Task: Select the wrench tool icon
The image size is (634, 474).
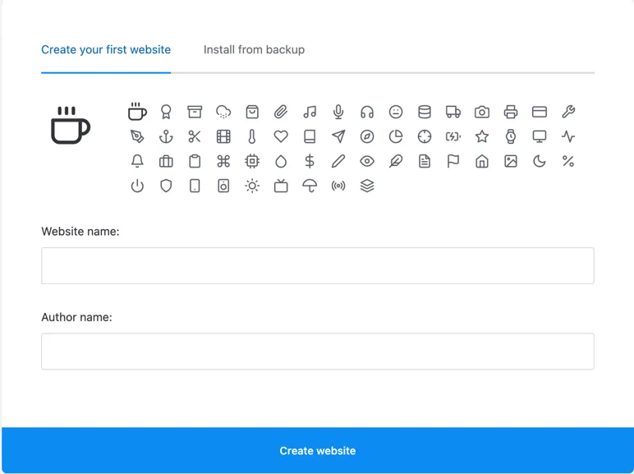Action: (x=568, y=112)
